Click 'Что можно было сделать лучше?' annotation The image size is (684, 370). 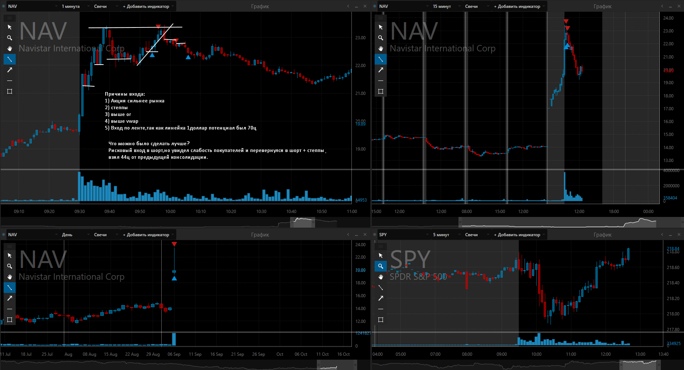pyautogui.click(x=149, y=143)
